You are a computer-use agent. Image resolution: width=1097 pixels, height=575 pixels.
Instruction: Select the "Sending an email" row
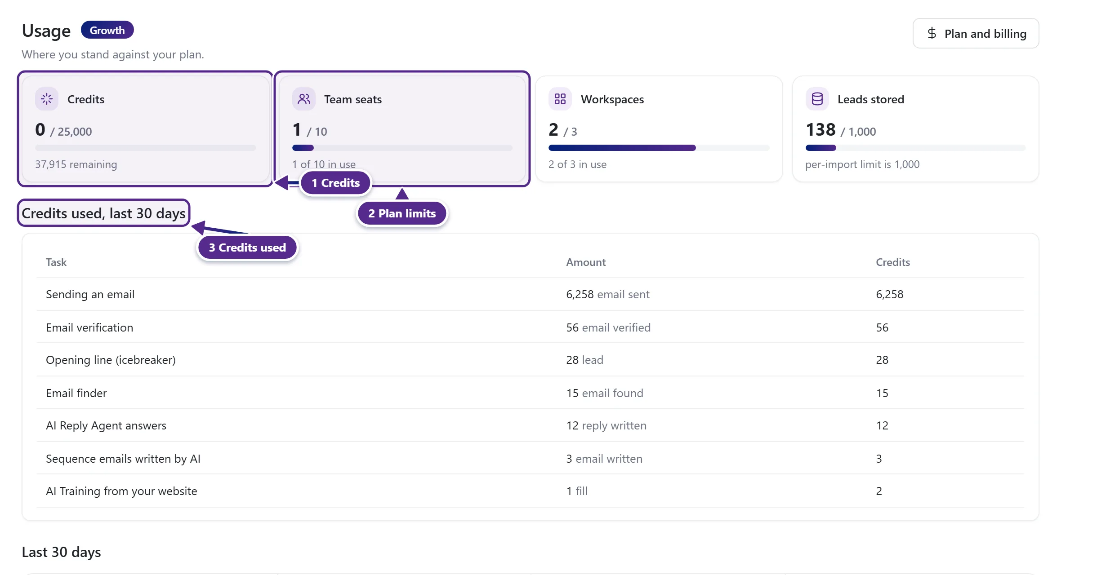531,294
